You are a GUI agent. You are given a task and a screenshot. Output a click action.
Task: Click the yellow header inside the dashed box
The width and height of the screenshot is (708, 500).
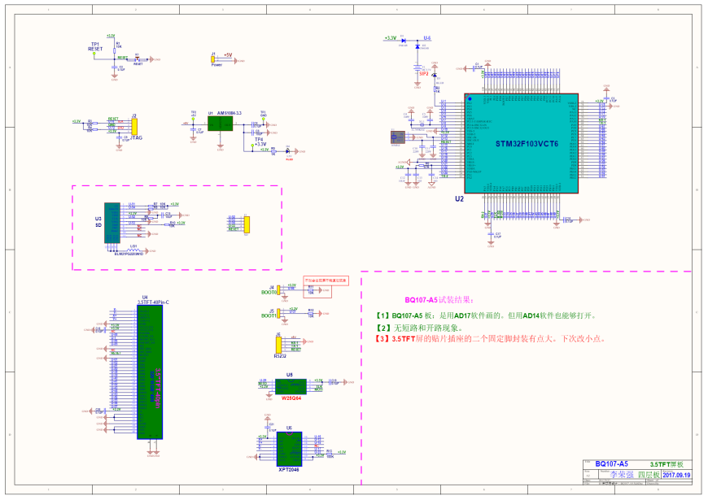(247, 224)
